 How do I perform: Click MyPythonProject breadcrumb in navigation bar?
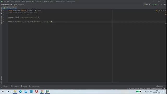(x=7, y=5)
